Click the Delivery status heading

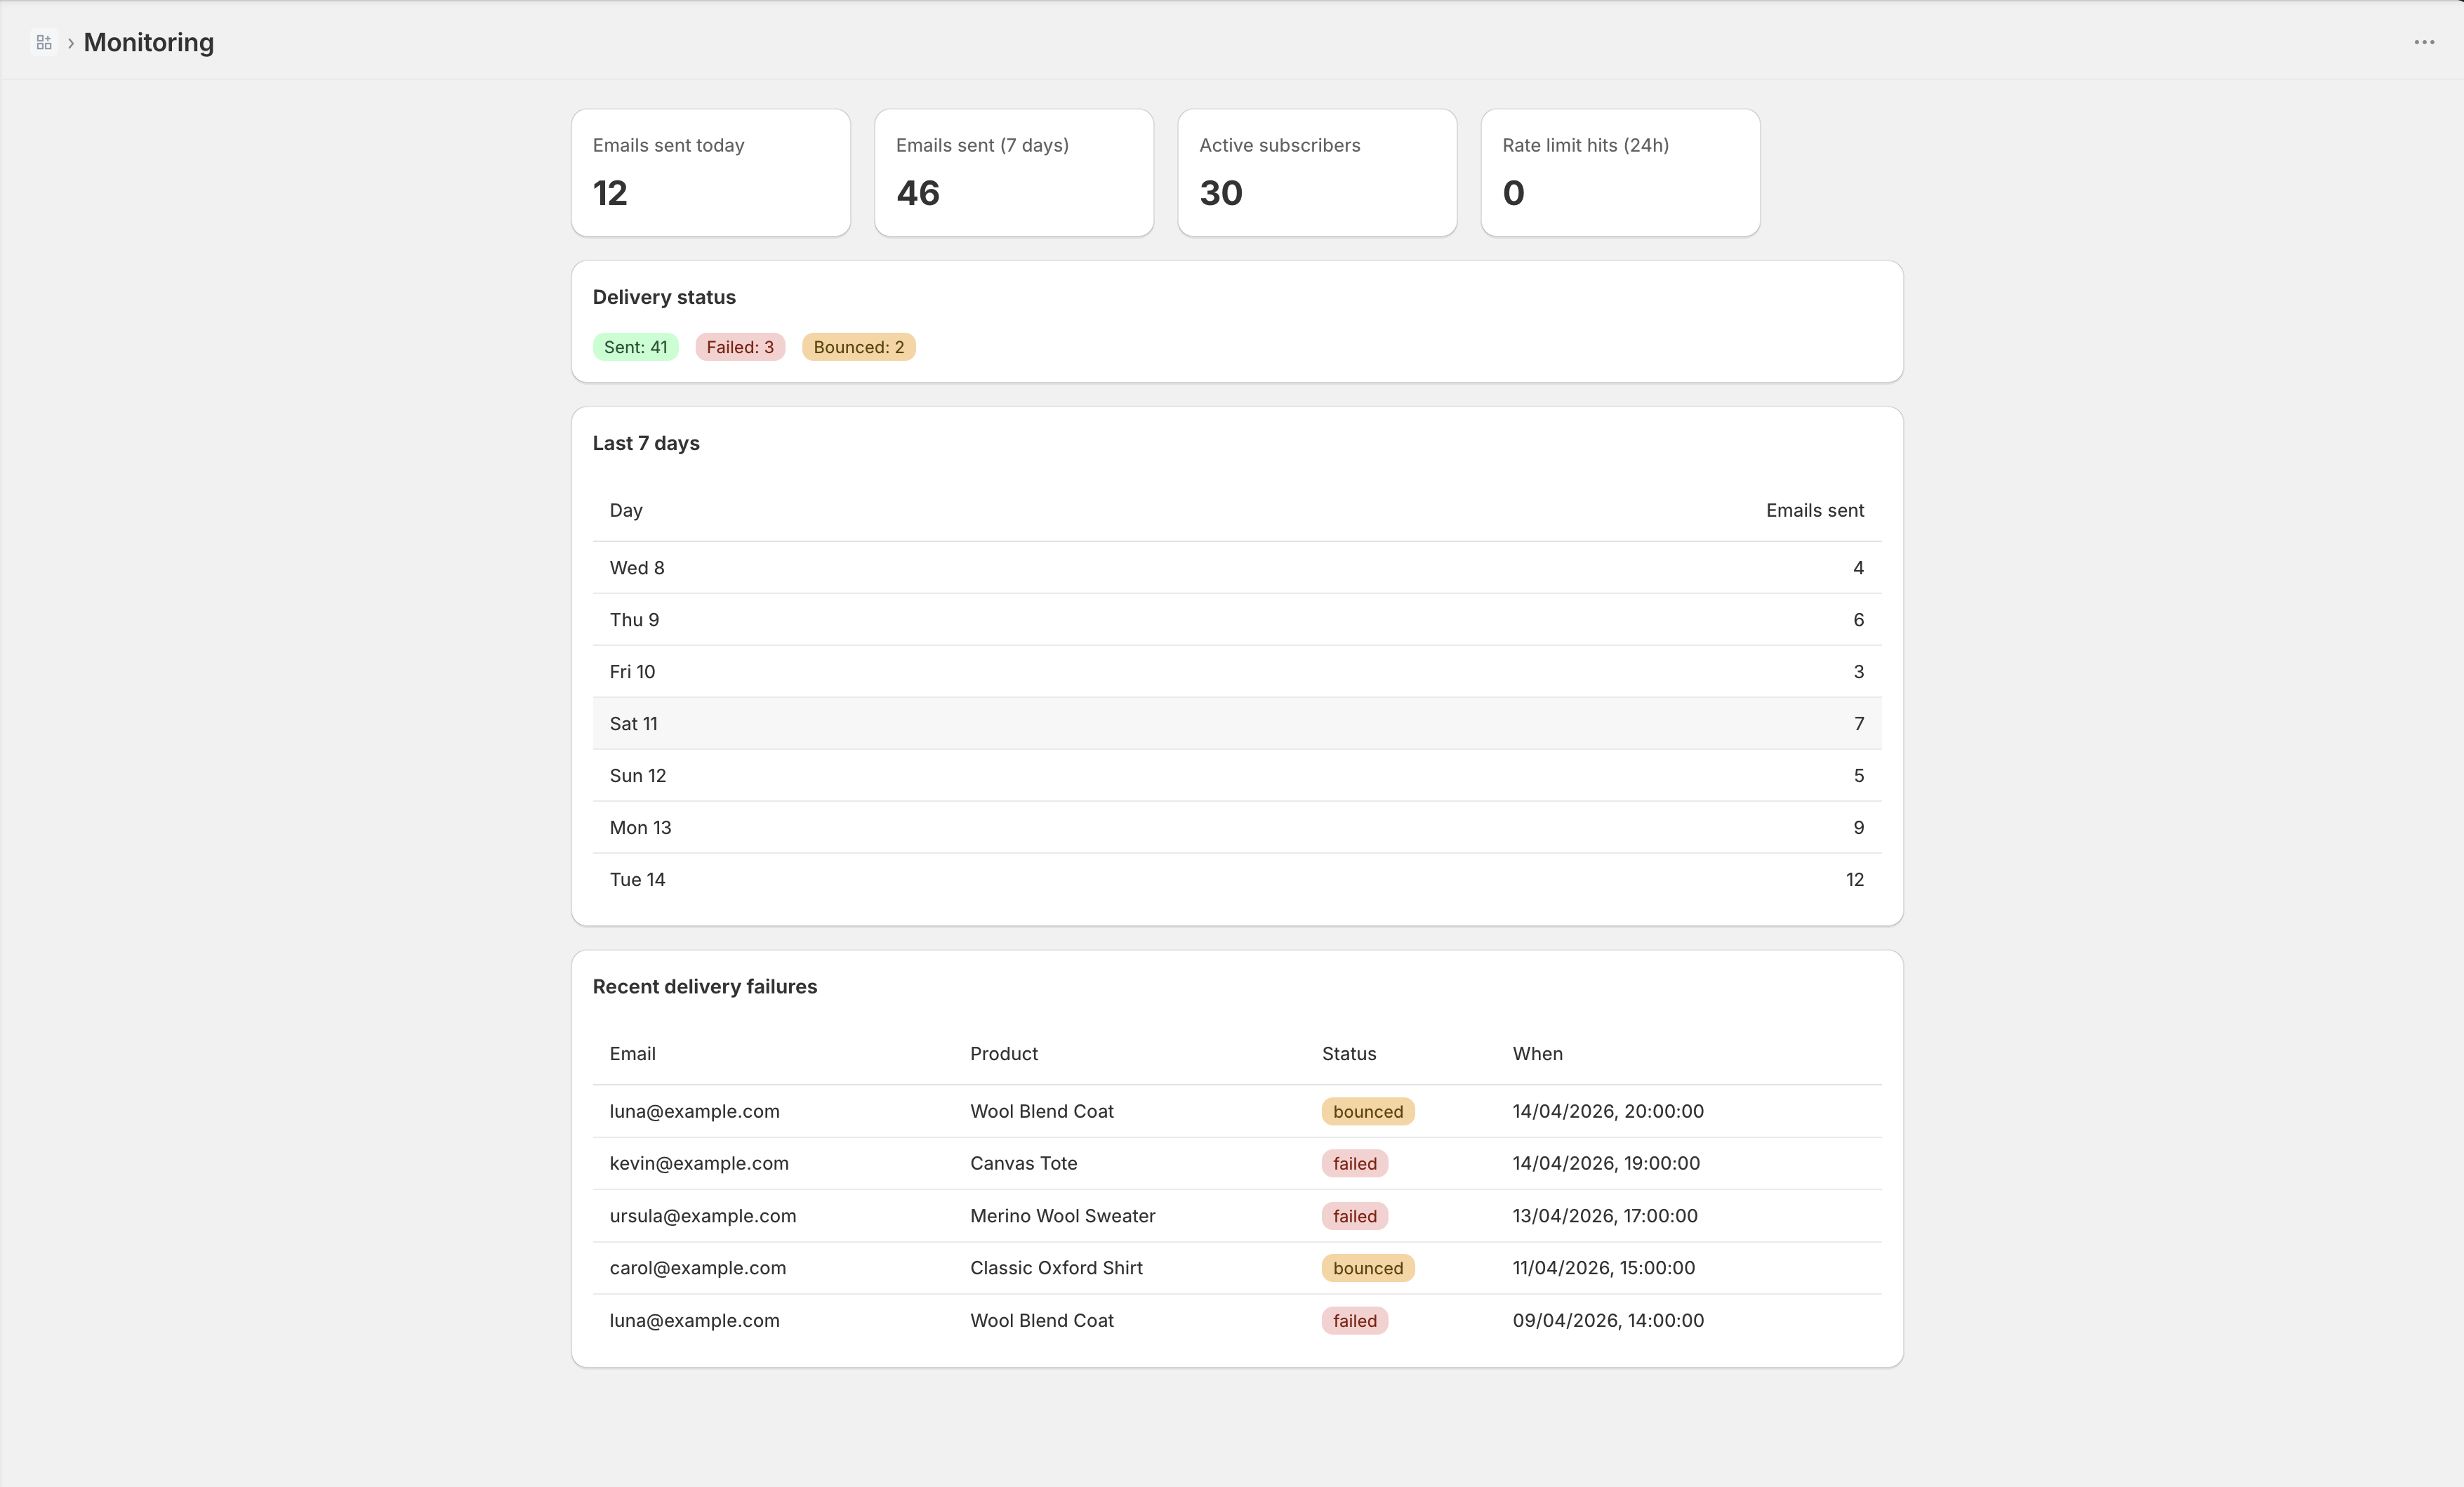[x=664, y=297]
